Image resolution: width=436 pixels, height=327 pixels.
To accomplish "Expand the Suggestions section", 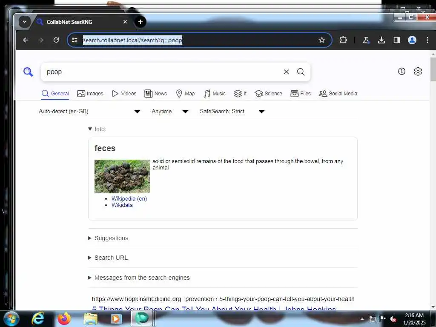I will tap(108, 238).
